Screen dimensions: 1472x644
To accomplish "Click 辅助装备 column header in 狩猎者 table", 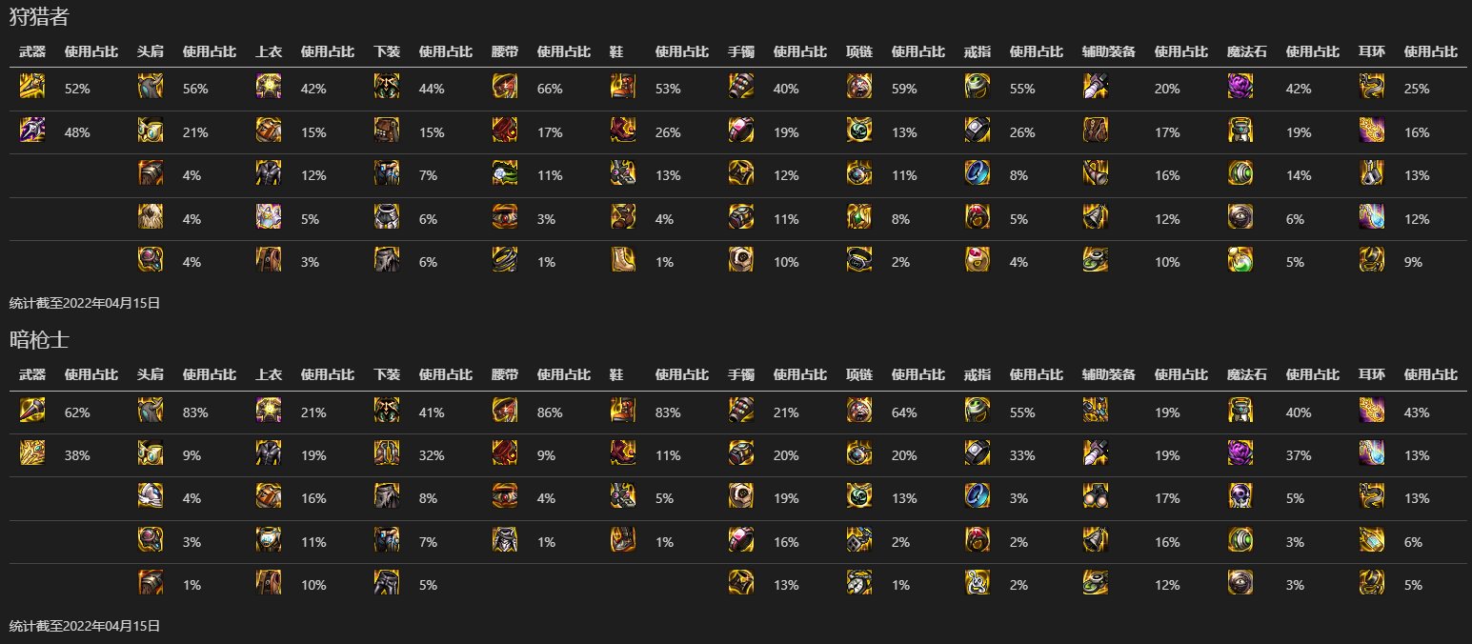I will click(1109, 51).
